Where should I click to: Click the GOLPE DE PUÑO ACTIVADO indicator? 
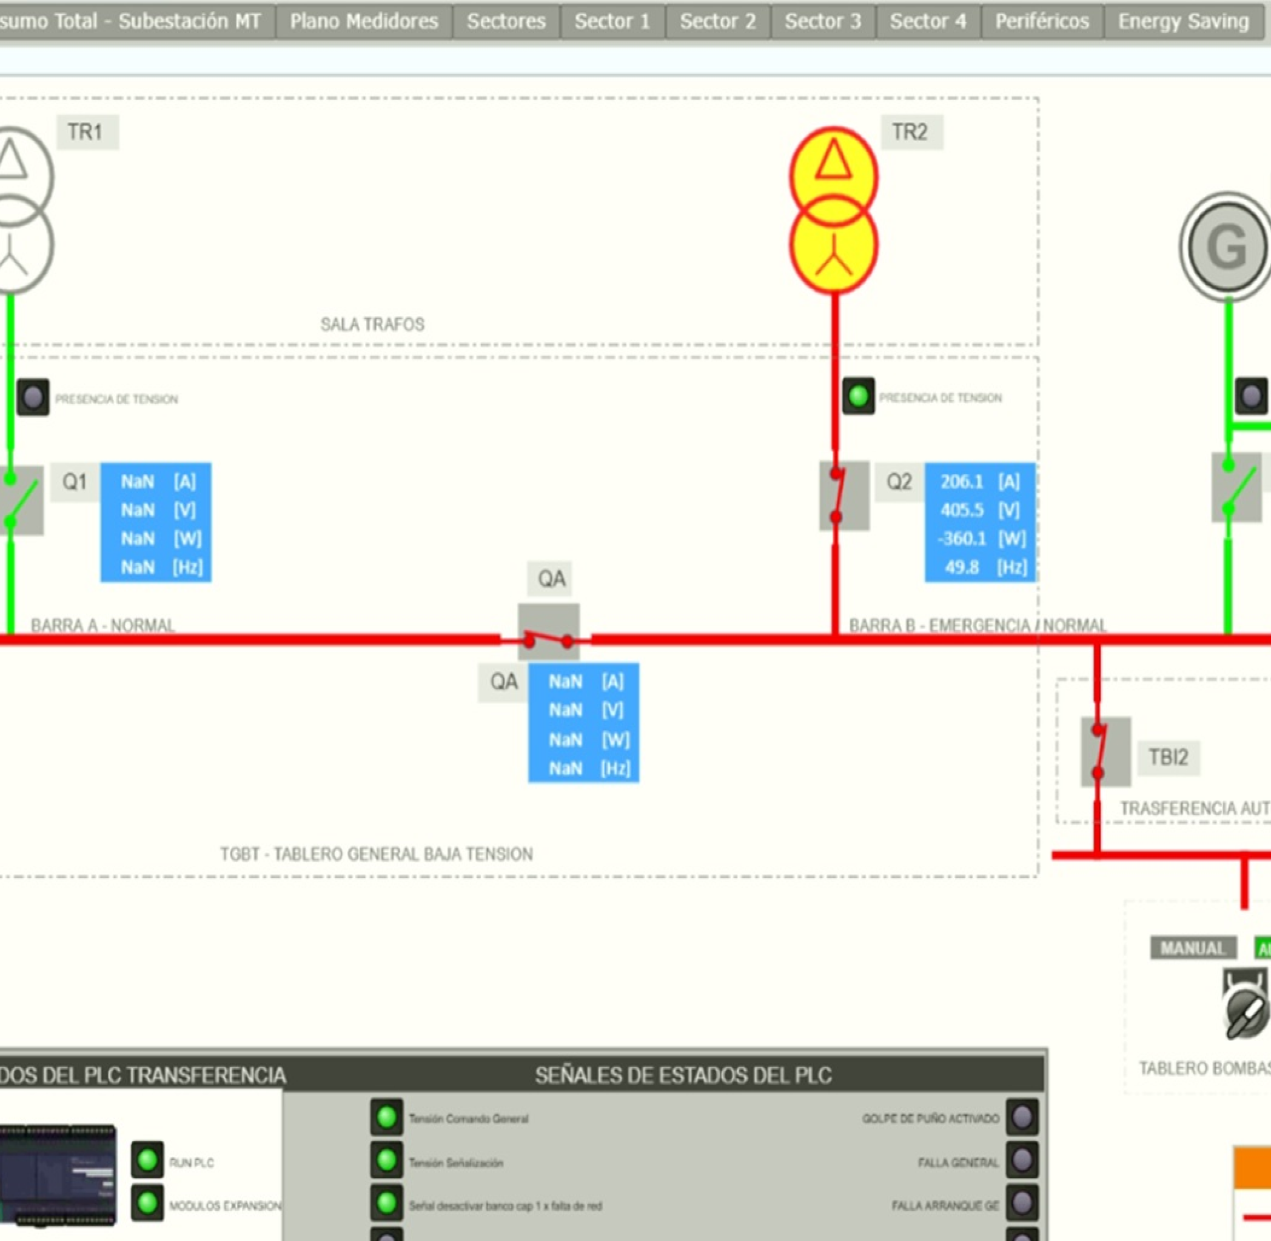(x=1021, y=1117)
